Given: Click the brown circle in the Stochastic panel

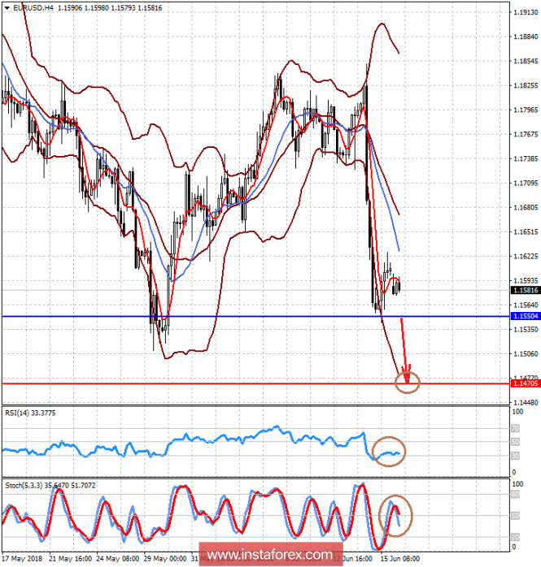Looking at the screenshot, I should (x=395, y=516).
